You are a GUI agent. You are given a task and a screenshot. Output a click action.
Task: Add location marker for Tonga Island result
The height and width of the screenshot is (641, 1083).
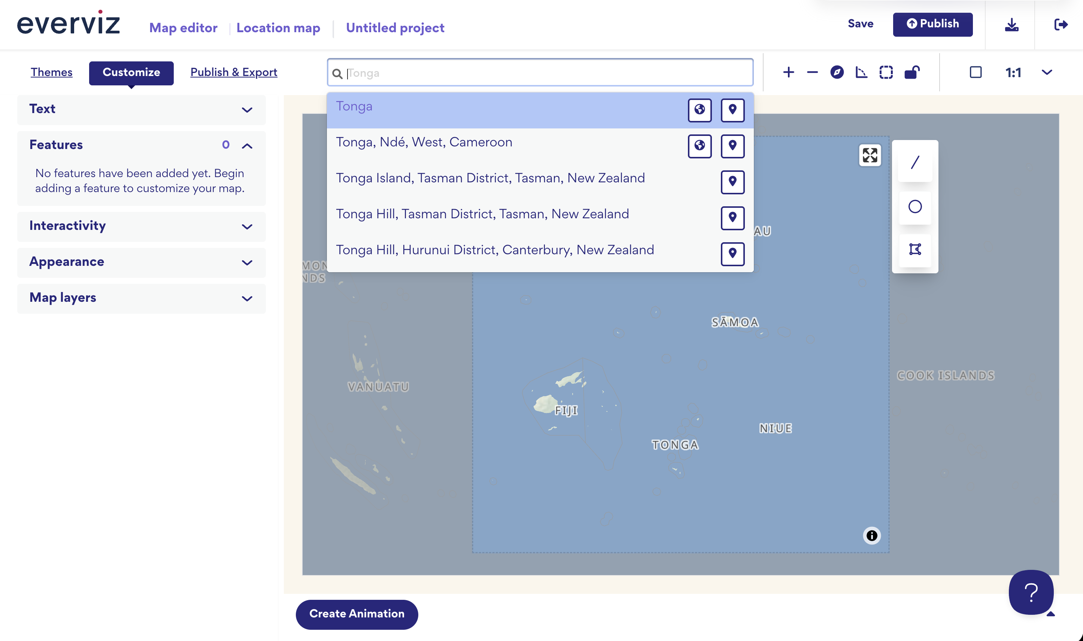pyautogui.click(x=732, y=182)
